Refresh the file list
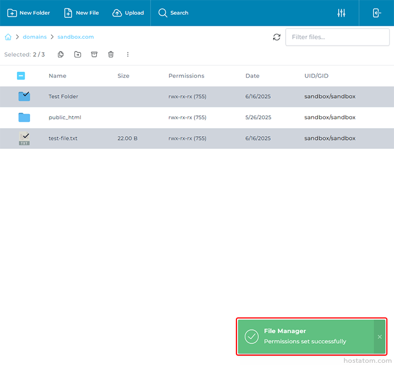This screenshot has height=365, width=394. click(x=277, y=37)
